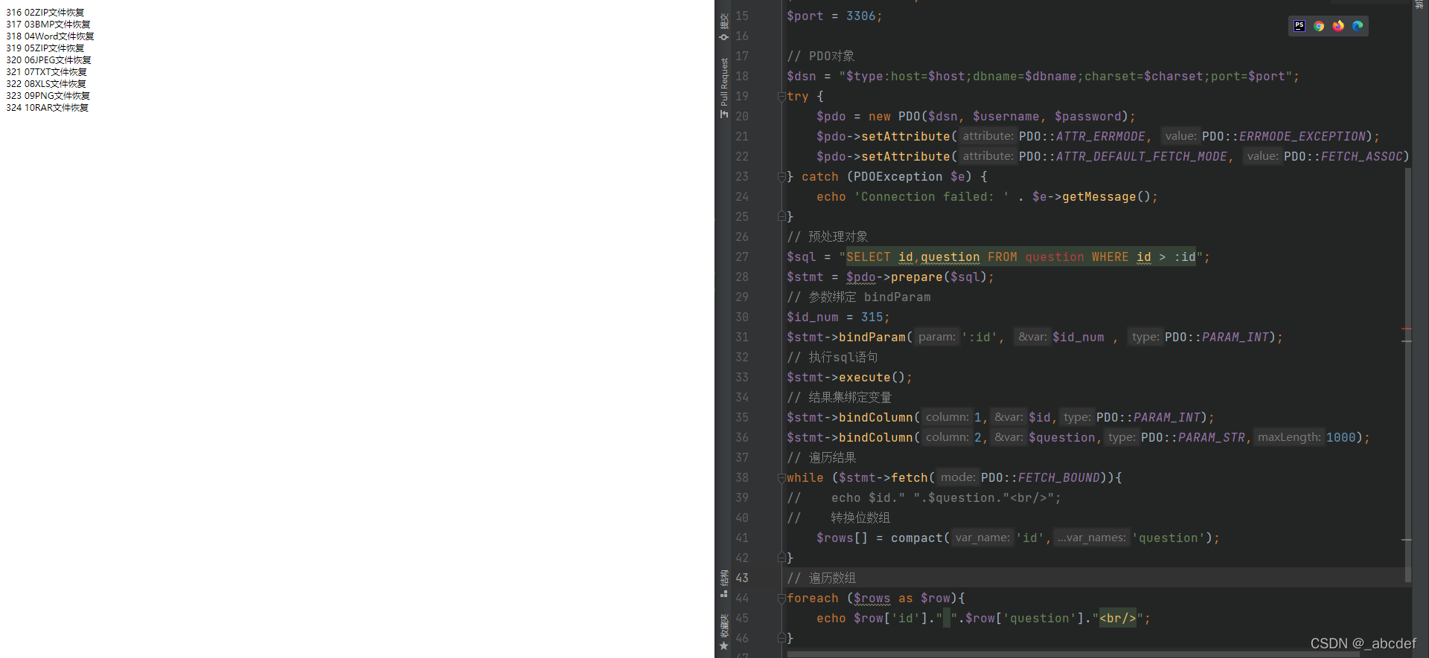This screenshot has width=1429, height=658.
Task: Jump to red error stripe mark
Action: (1407, 329)
